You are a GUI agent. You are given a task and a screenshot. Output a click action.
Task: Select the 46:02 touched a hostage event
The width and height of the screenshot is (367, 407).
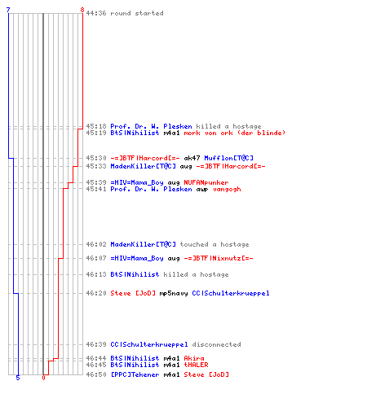pyautogui.click(x=167, y=244)
